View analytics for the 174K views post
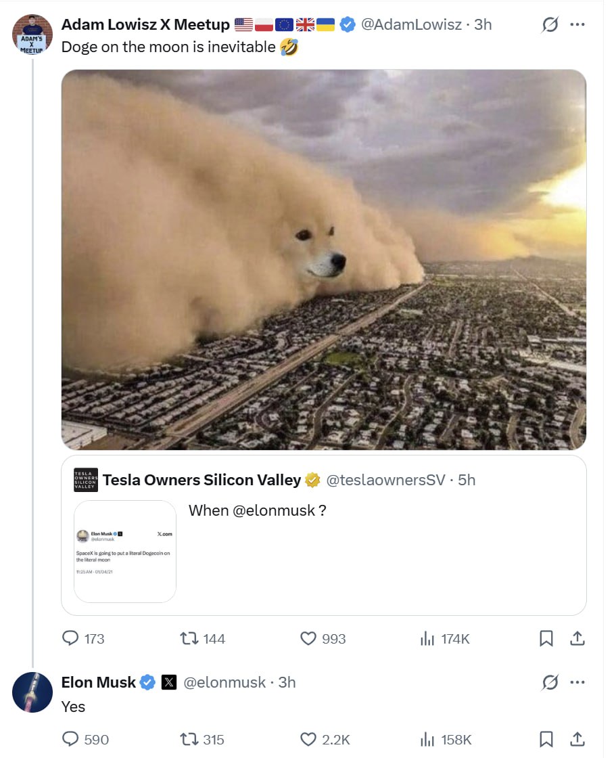 coord(427,638)
